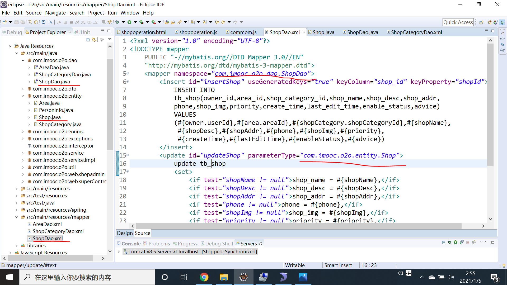Open ShopCategoryDao.xml in the mapper folder
The width and height of the screenshot is (507, 285).
[58, 231]
